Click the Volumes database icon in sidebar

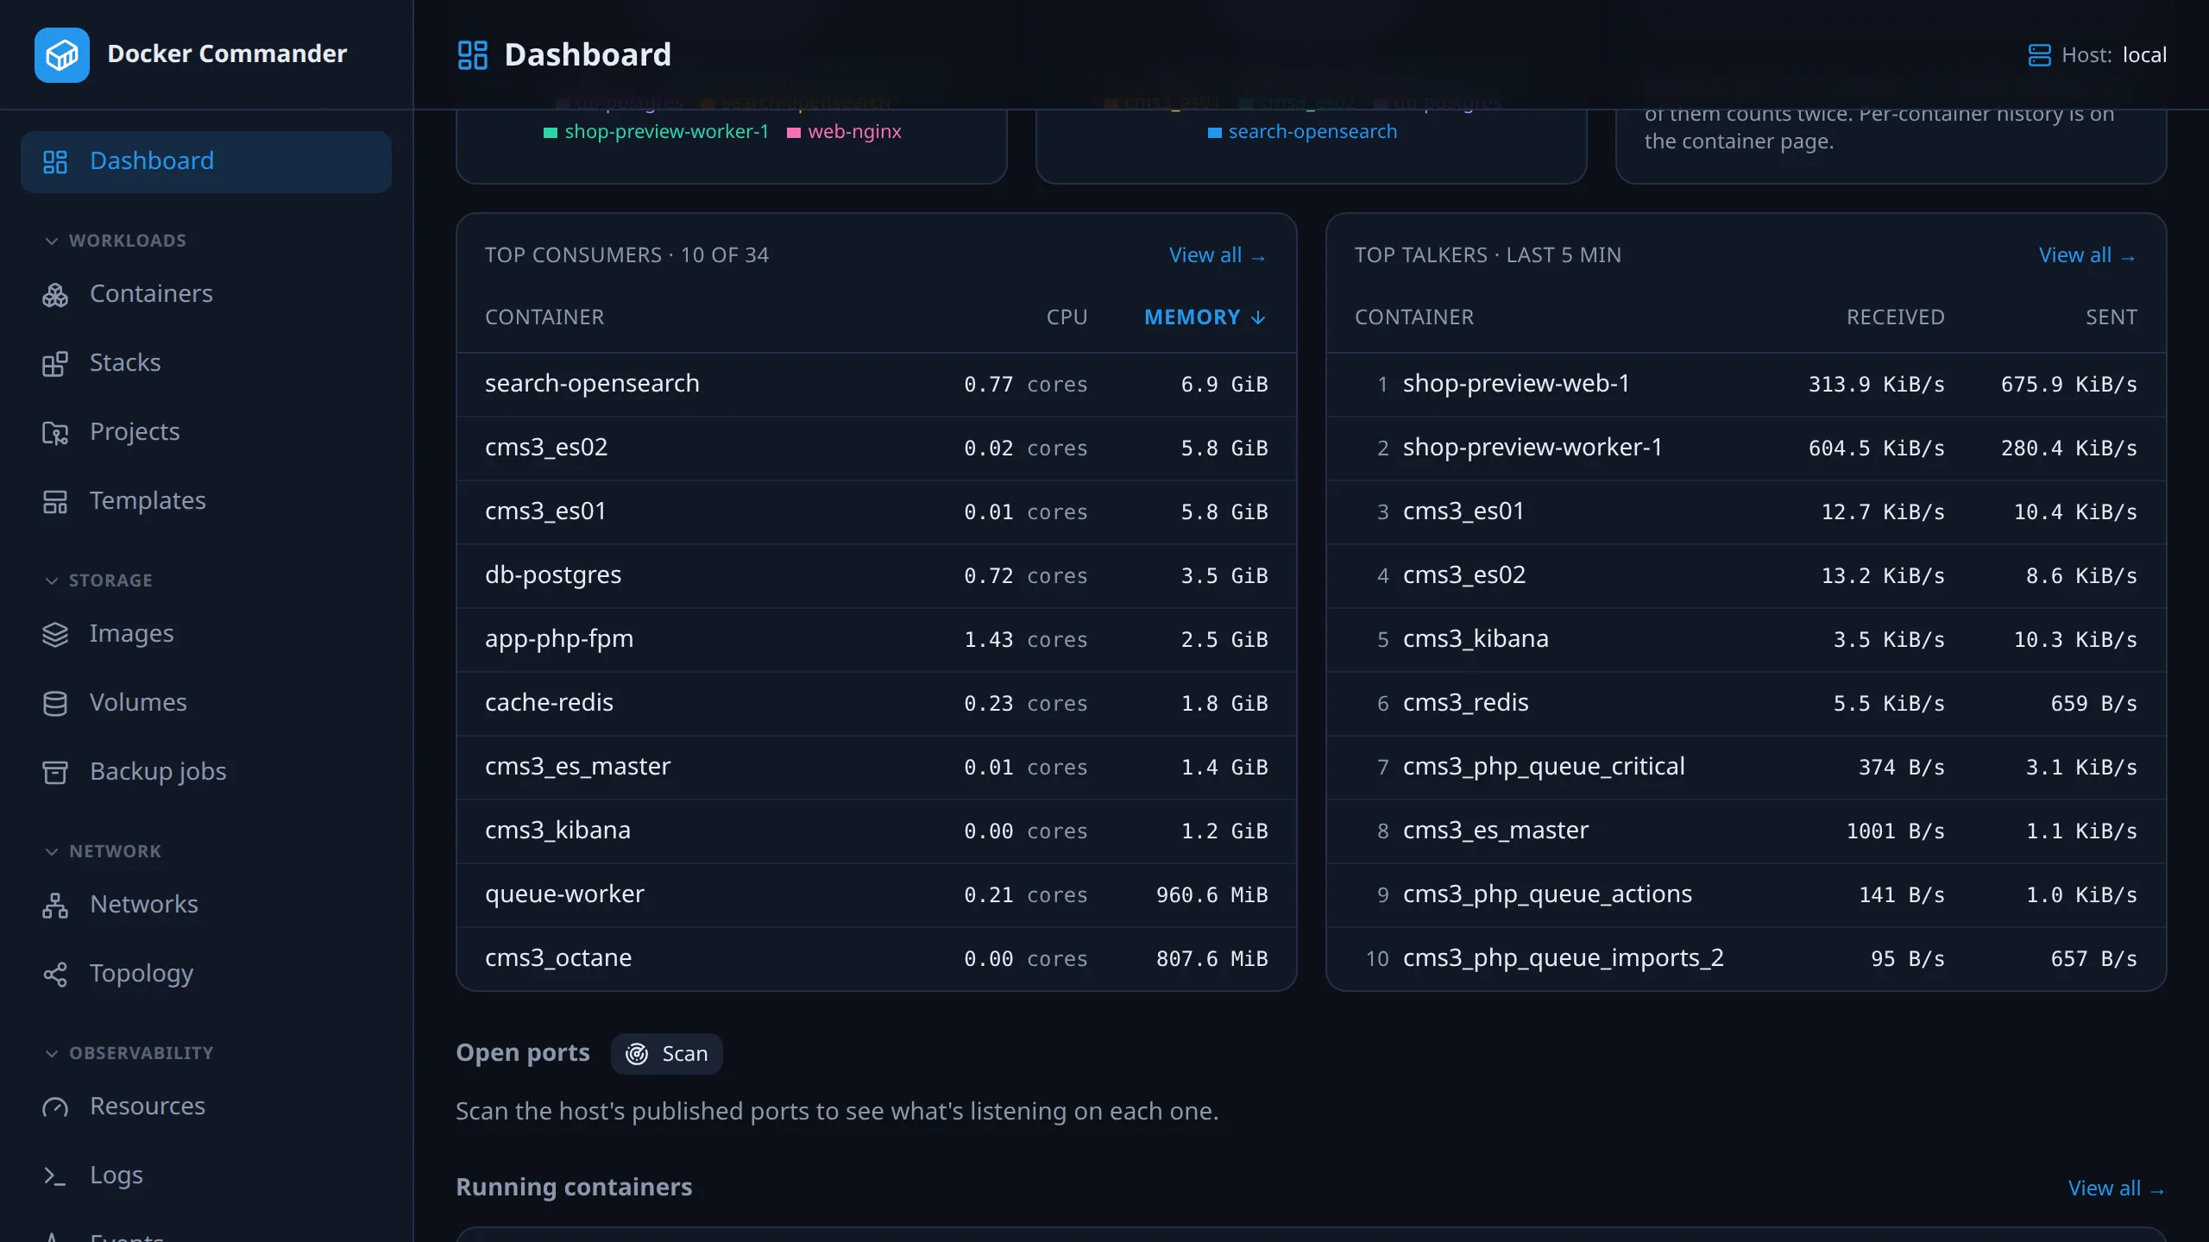tap(55, 703)
